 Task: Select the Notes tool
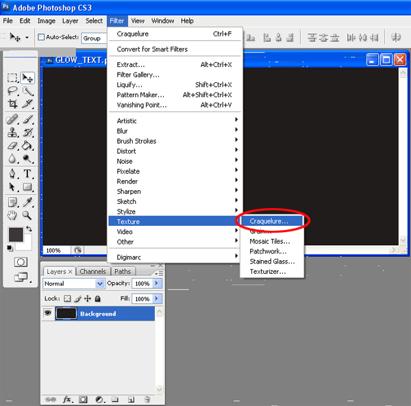pyautogui.click(x=12, y=202)
